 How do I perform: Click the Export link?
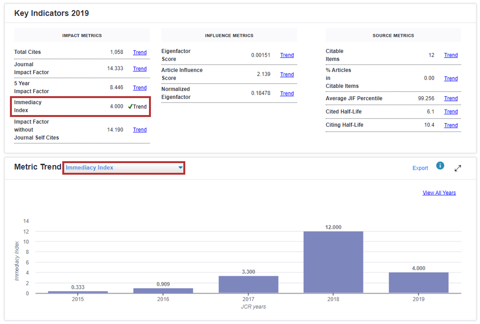[420, 168]
